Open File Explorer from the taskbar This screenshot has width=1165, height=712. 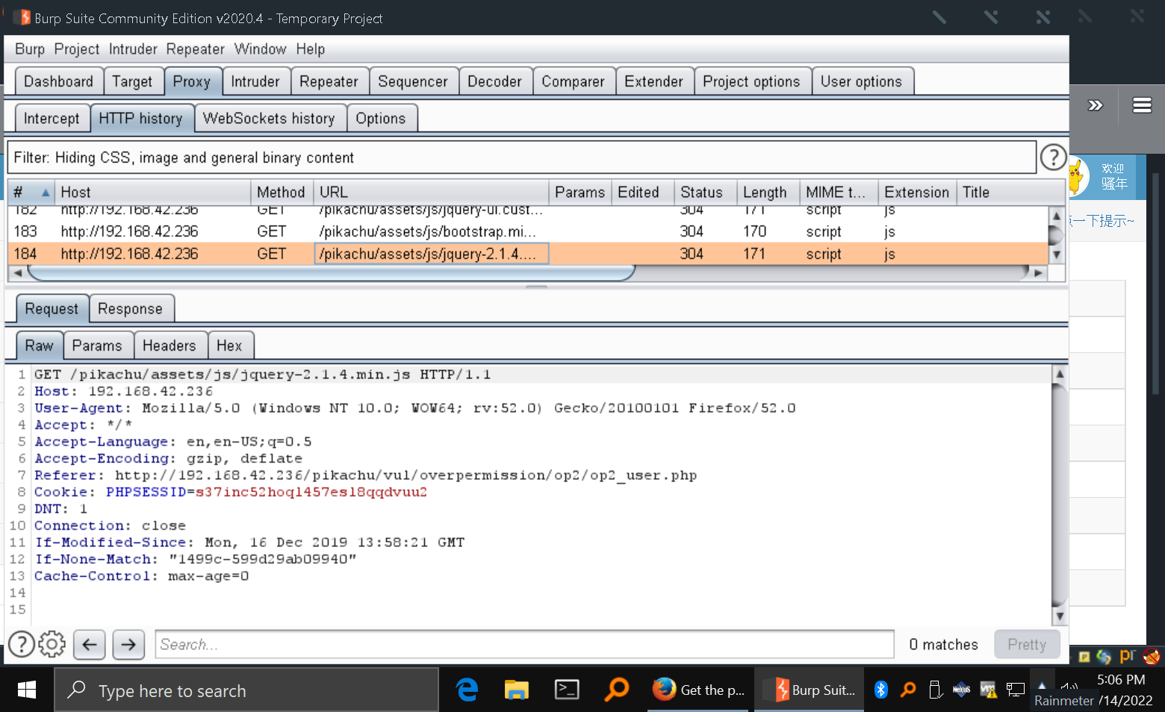517,690
